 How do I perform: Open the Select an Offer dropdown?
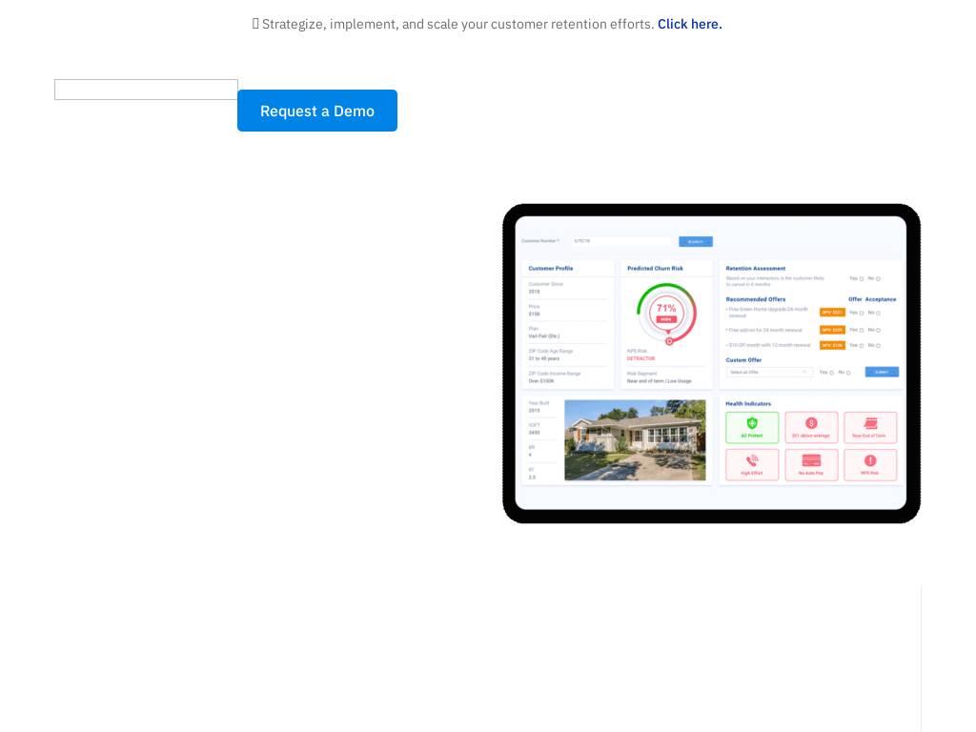coord(769,372)
